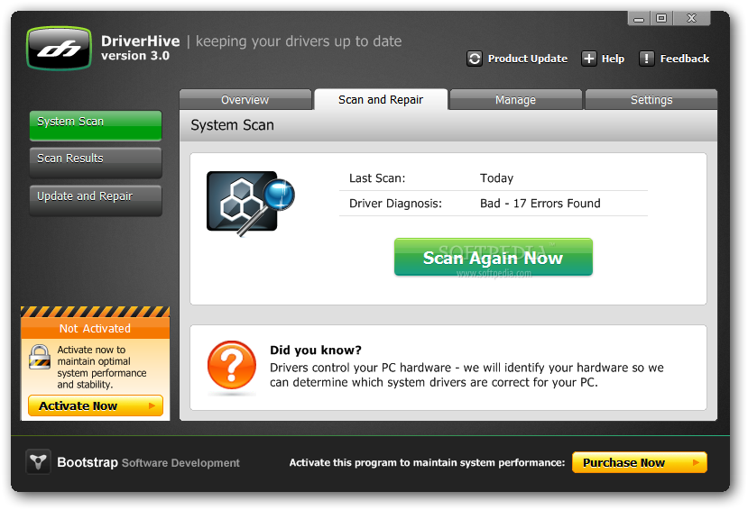The image size is (748, 510).
Task: Click the 'Did you know?' heading
Action: [315, 350]
